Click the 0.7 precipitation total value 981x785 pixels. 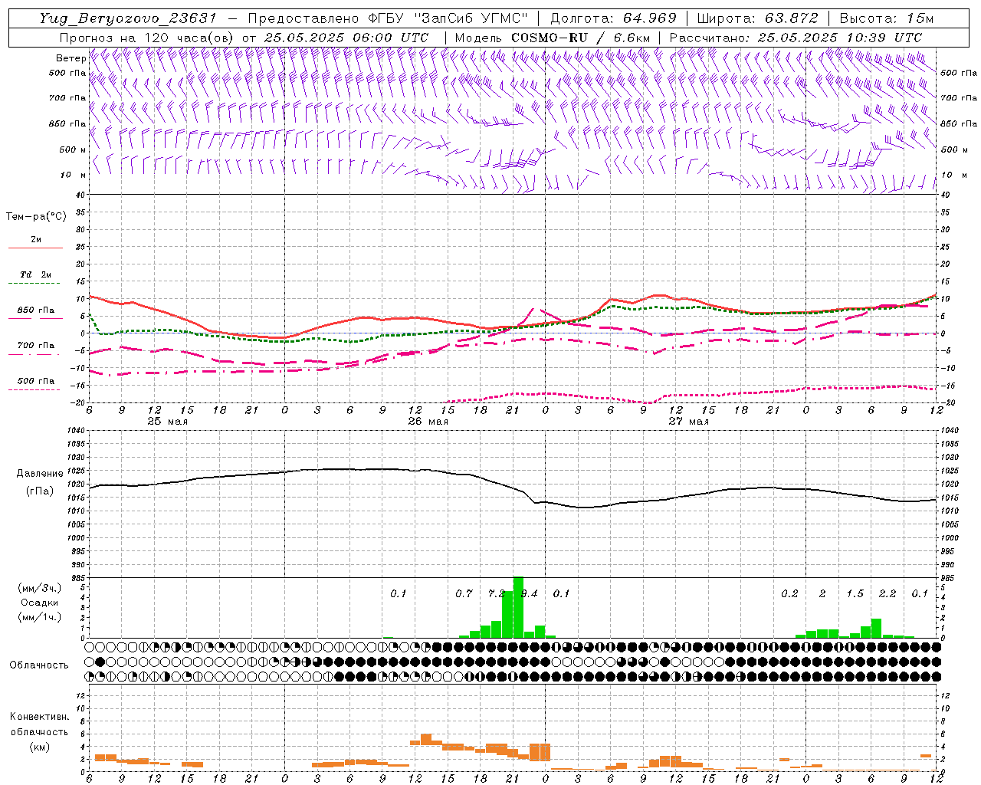(x=464, y=594)
